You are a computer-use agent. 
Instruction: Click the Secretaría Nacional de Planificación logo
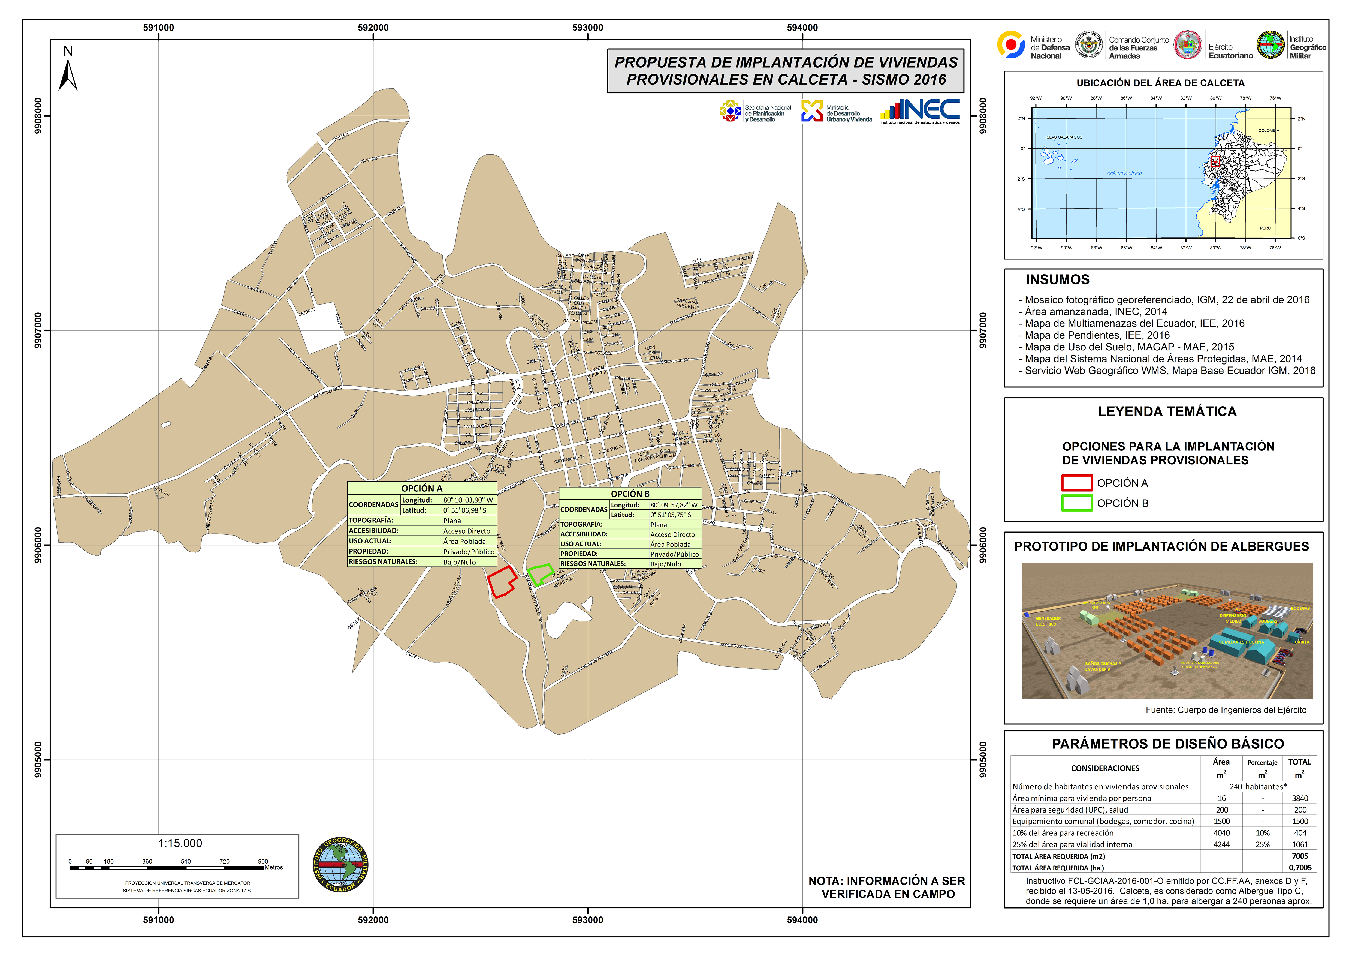[x=731, y=111]
